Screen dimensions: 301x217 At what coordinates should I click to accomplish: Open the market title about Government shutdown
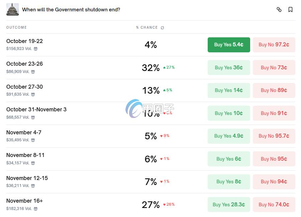[71, 10]
